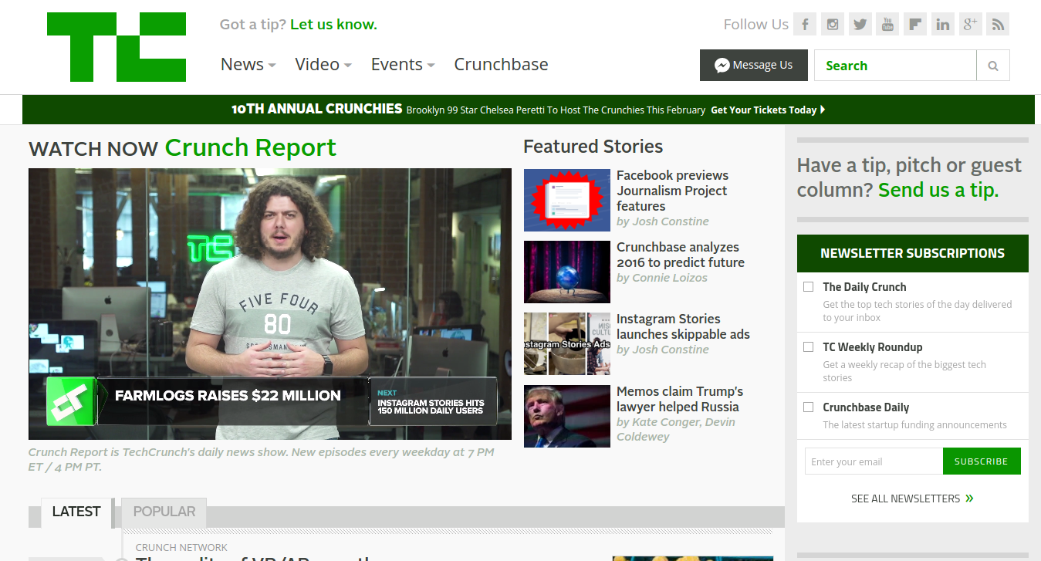Switch to the Popular tab

coord(164,512)
